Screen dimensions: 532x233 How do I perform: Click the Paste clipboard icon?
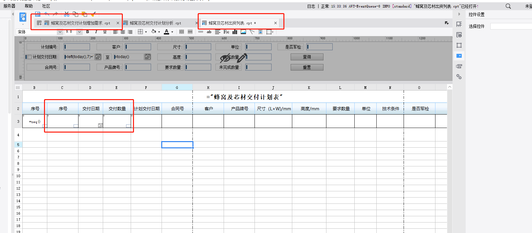coord(84,14)
